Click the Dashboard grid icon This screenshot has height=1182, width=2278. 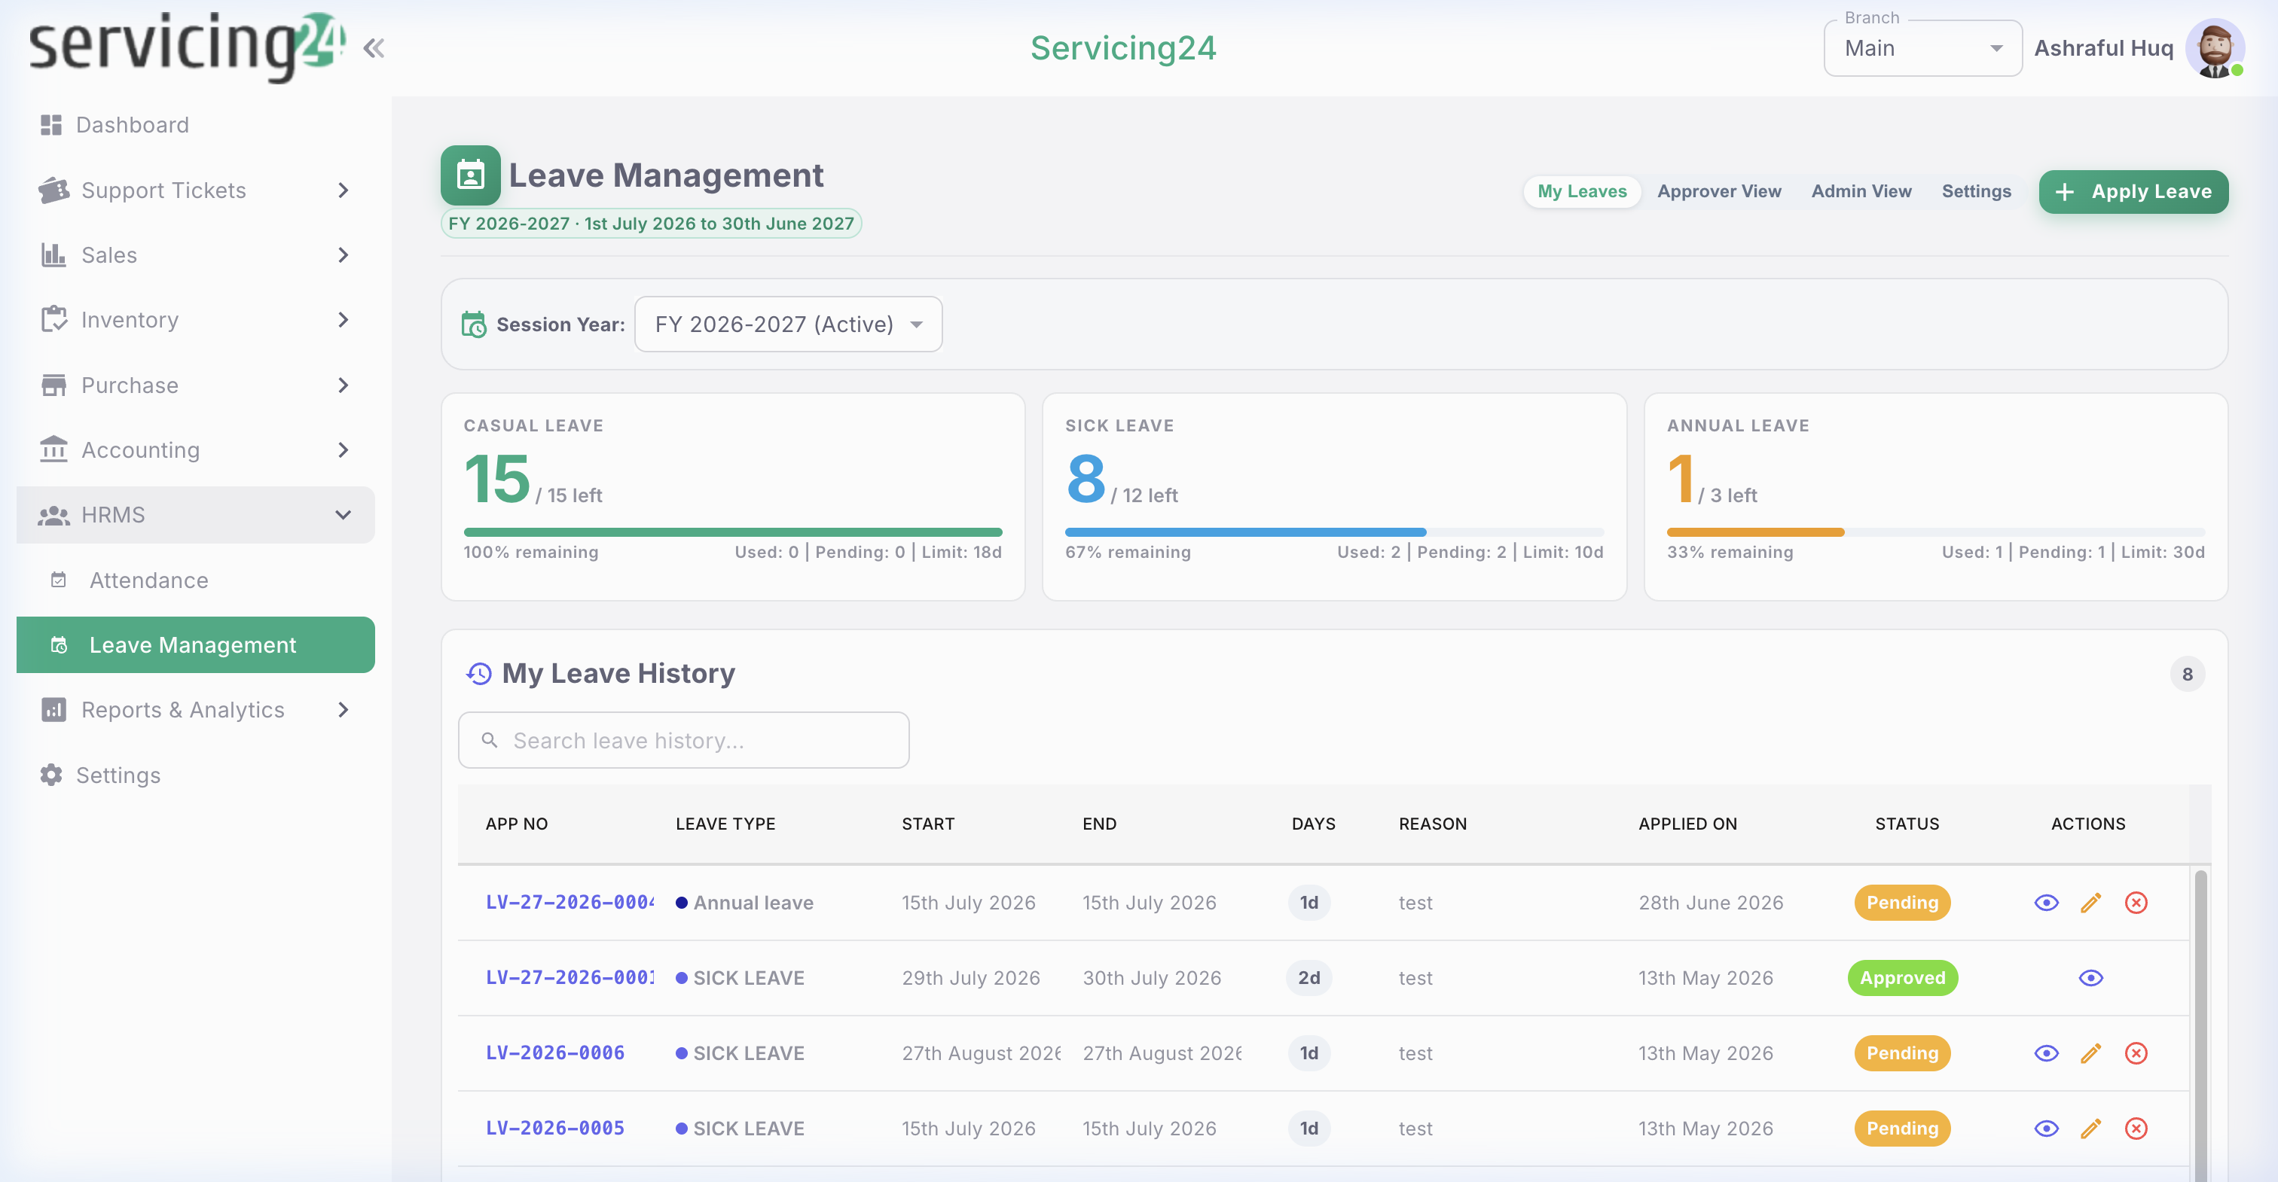pos(51,125)
